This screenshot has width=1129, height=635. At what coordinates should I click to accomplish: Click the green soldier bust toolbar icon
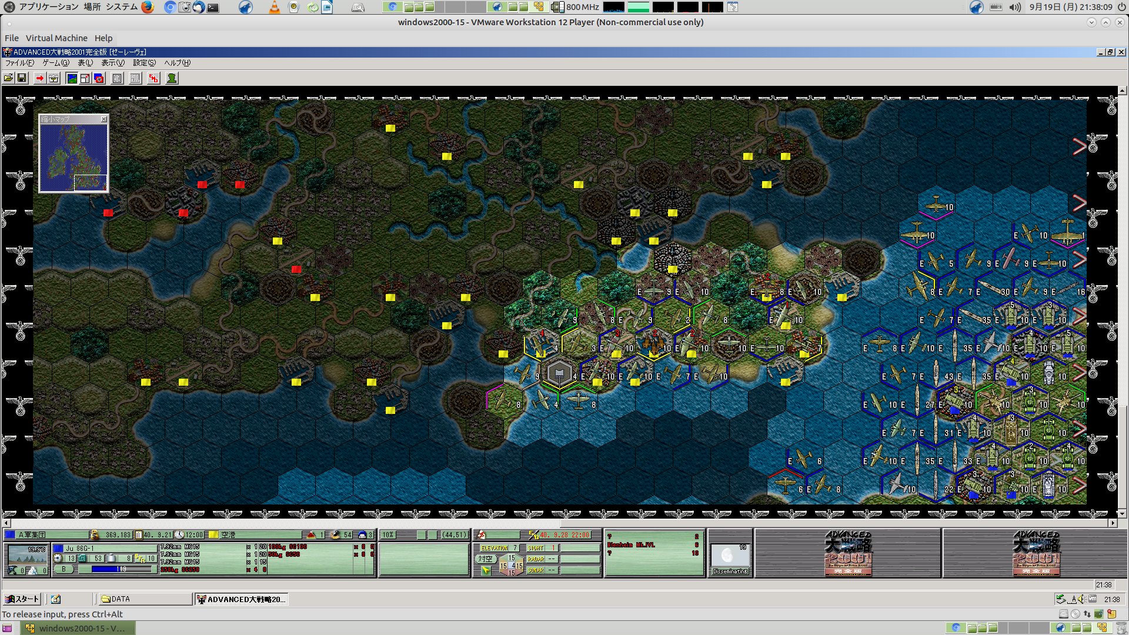(x=172, y=78)
